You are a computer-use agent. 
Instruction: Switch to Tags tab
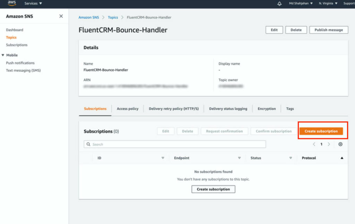[290, 109]
